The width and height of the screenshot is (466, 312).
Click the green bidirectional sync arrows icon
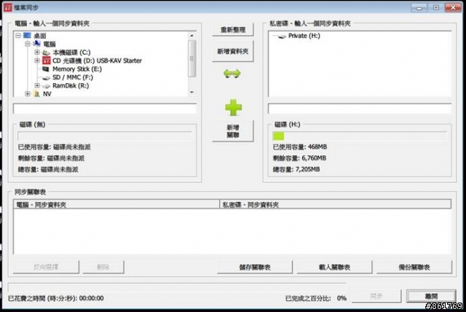click(x=232, y=73)
